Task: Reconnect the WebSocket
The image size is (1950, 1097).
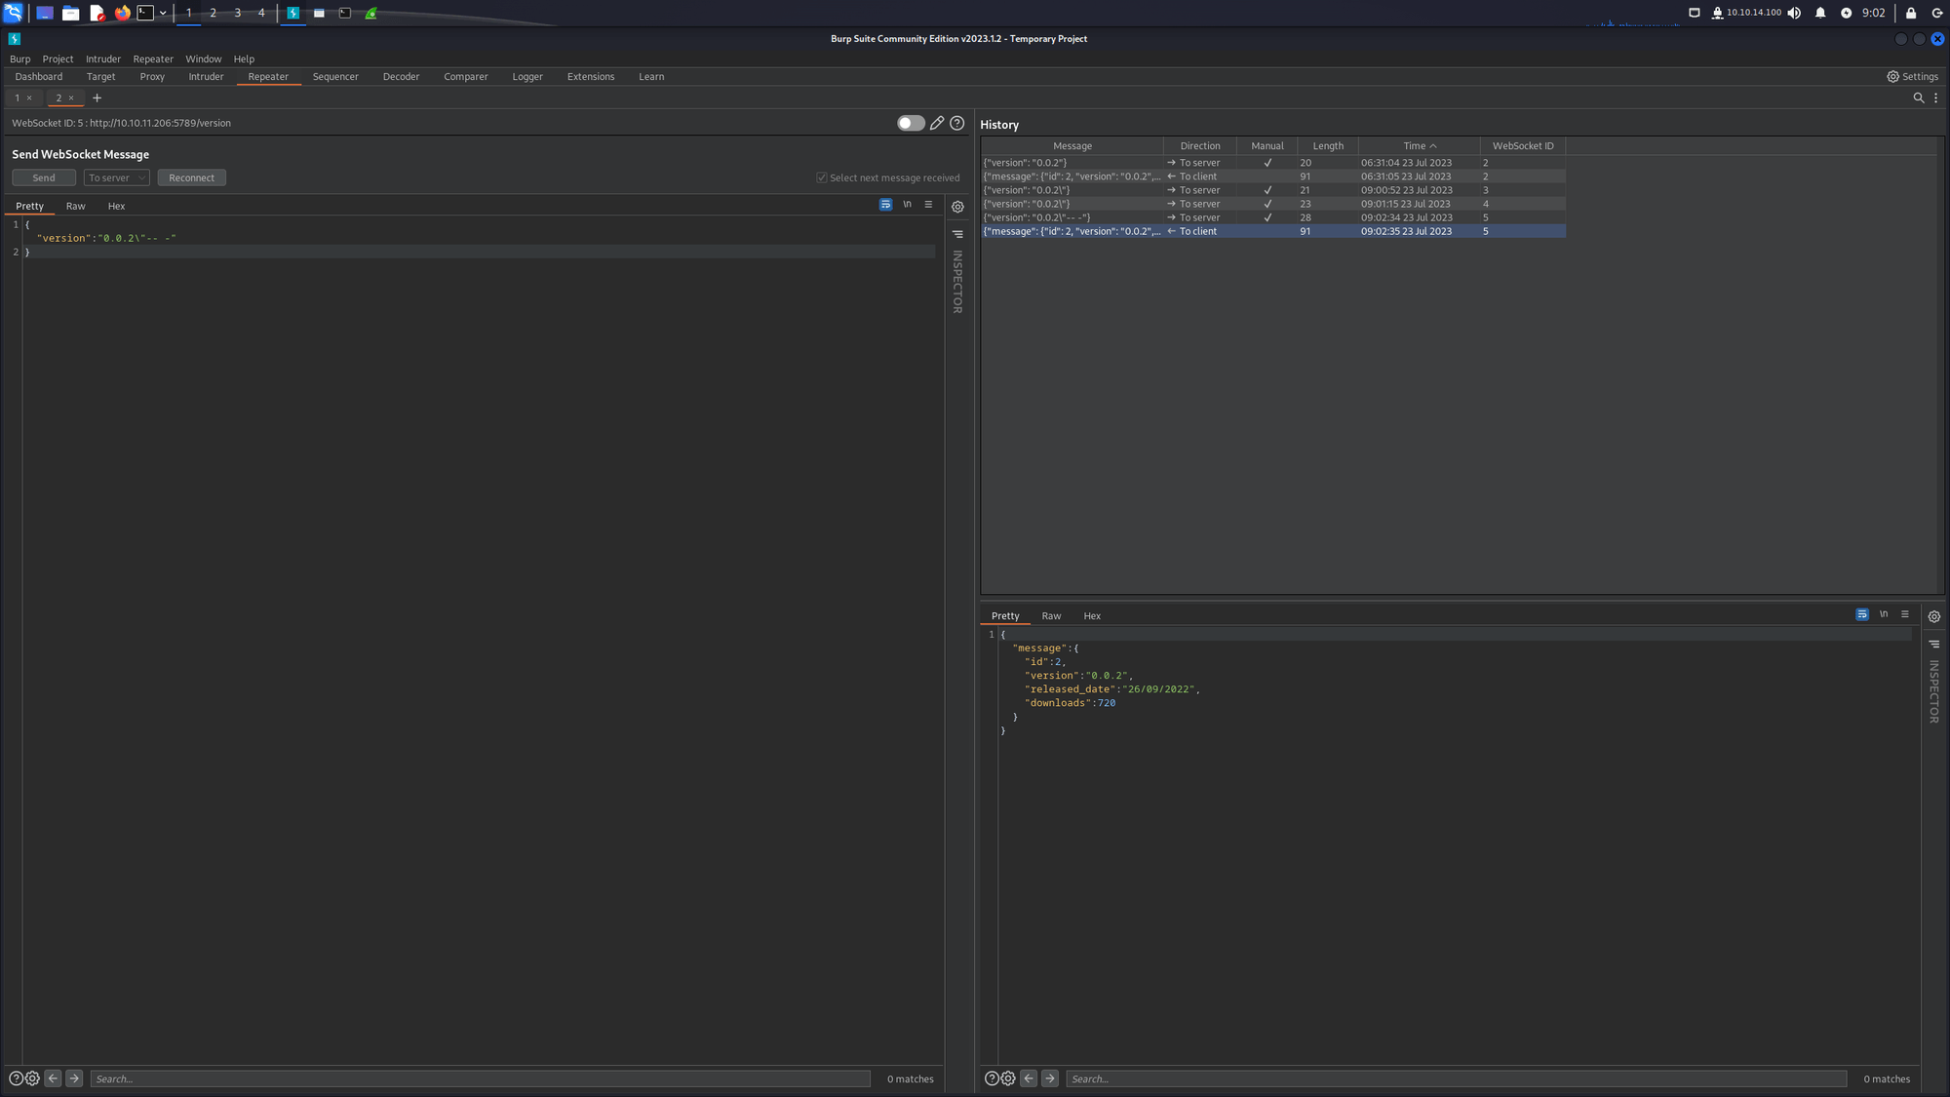Action: [191, 177]
